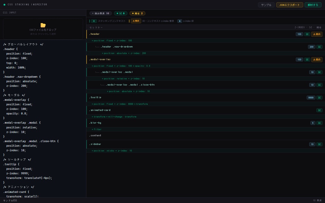
Task: Click the CSS STACKING INSPECTOR title
Action: click(x=27, y=4)
